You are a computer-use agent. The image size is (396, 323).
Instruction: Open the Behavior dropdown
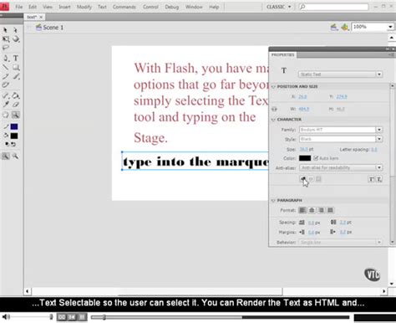(341, 243)
